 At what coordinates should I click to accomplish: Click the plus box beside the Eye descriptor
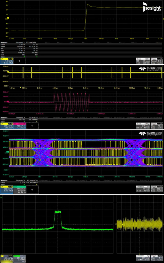coord(32,189)
